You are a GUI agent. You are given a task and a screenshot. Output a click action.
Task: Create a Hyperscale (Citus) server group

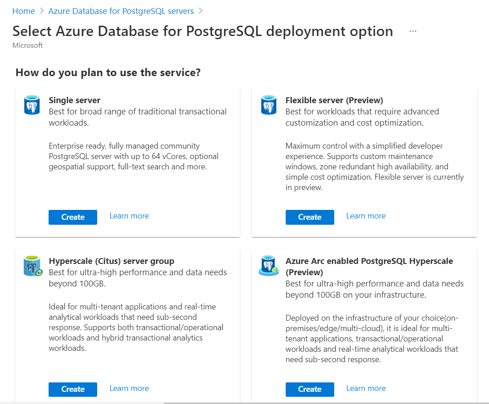pyautogui.click(x=73, y=389)
